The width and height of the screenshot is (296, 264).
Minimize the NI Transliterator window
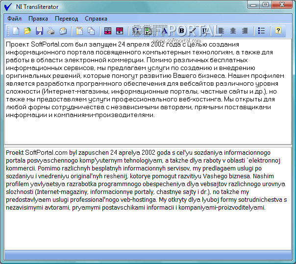253,5
